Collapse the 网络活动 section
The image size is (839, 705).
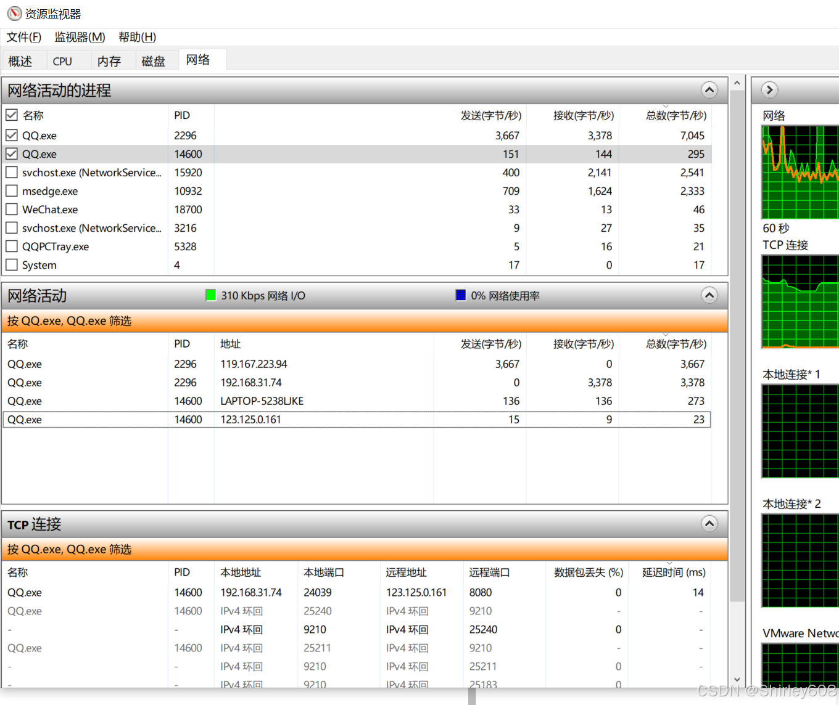pos(709,295)
